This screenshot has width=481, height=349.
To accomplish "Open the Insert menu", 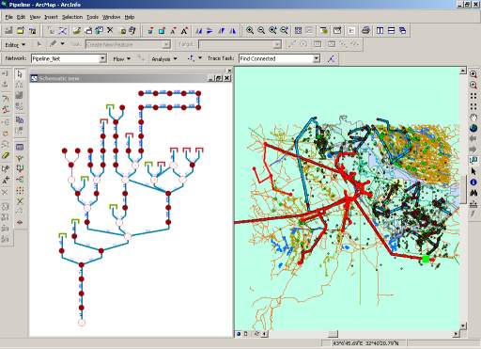I will tap(51, 17).
